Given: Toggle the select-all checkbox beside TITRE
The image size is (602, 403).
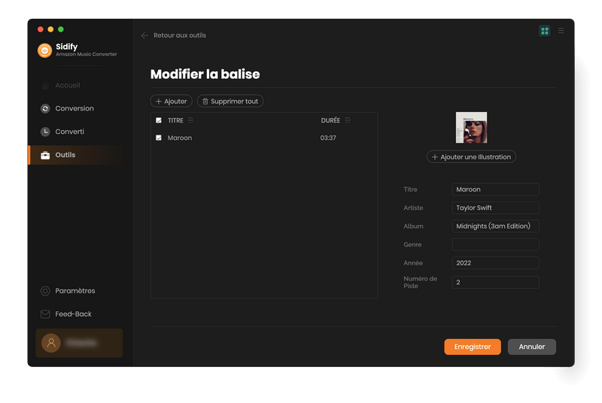Looking at the screenshot, I should (x=159, y=120).
